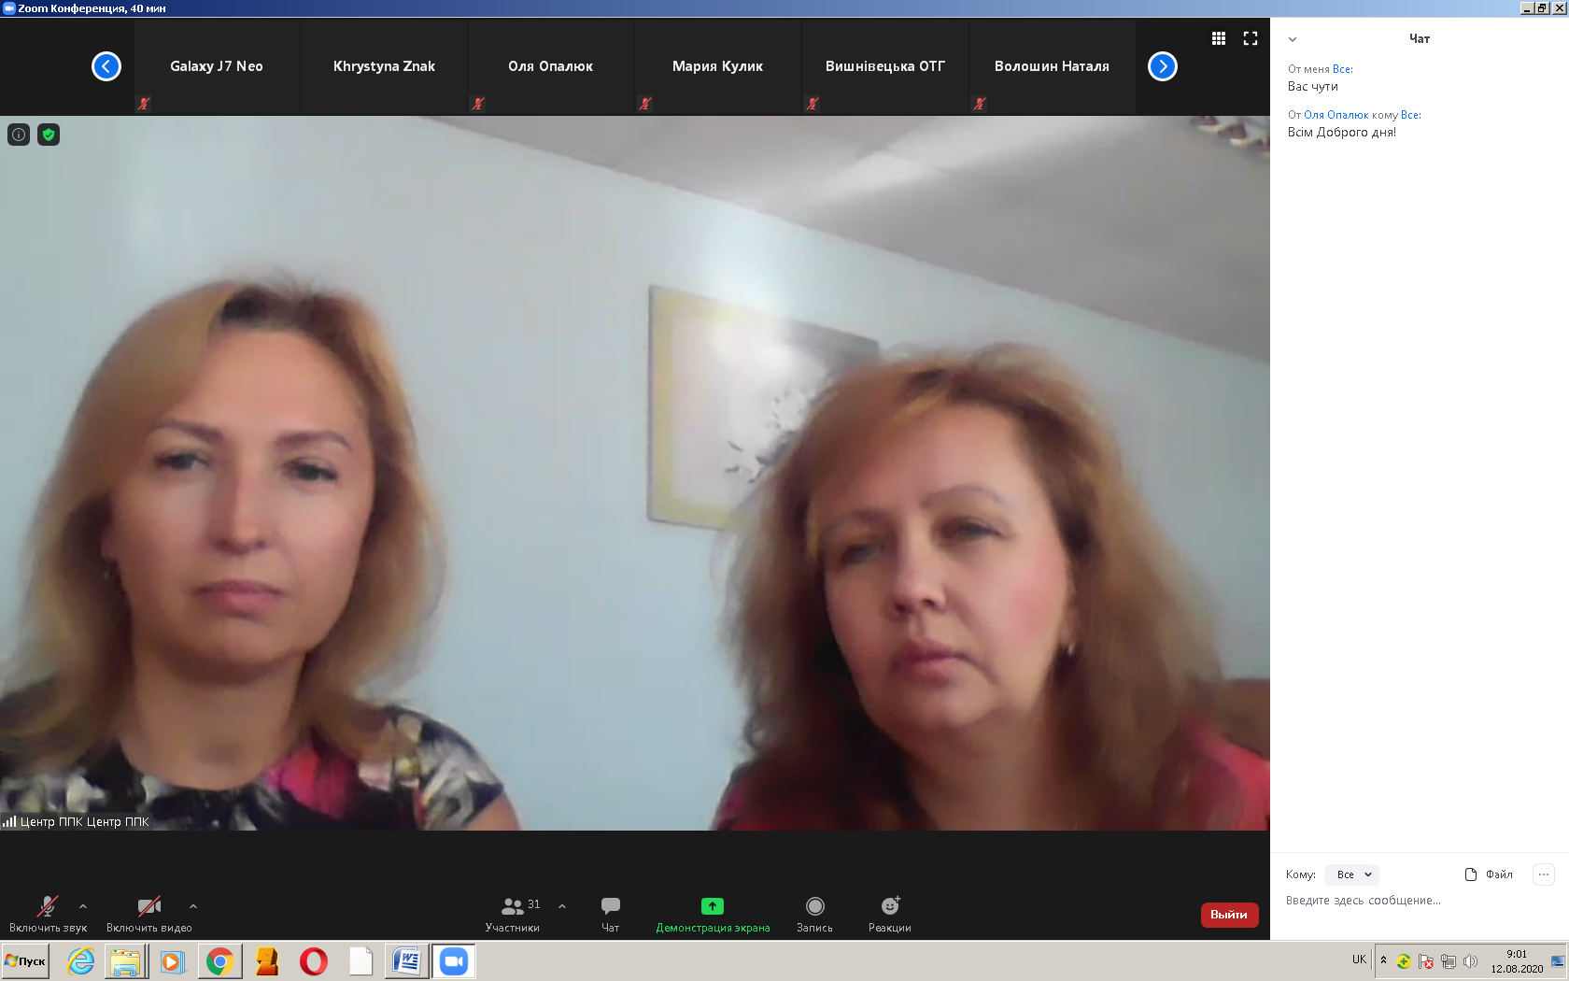Enter full screen mode icon
Viewport: 1569px width, 981px height.
click(1251, 38)
